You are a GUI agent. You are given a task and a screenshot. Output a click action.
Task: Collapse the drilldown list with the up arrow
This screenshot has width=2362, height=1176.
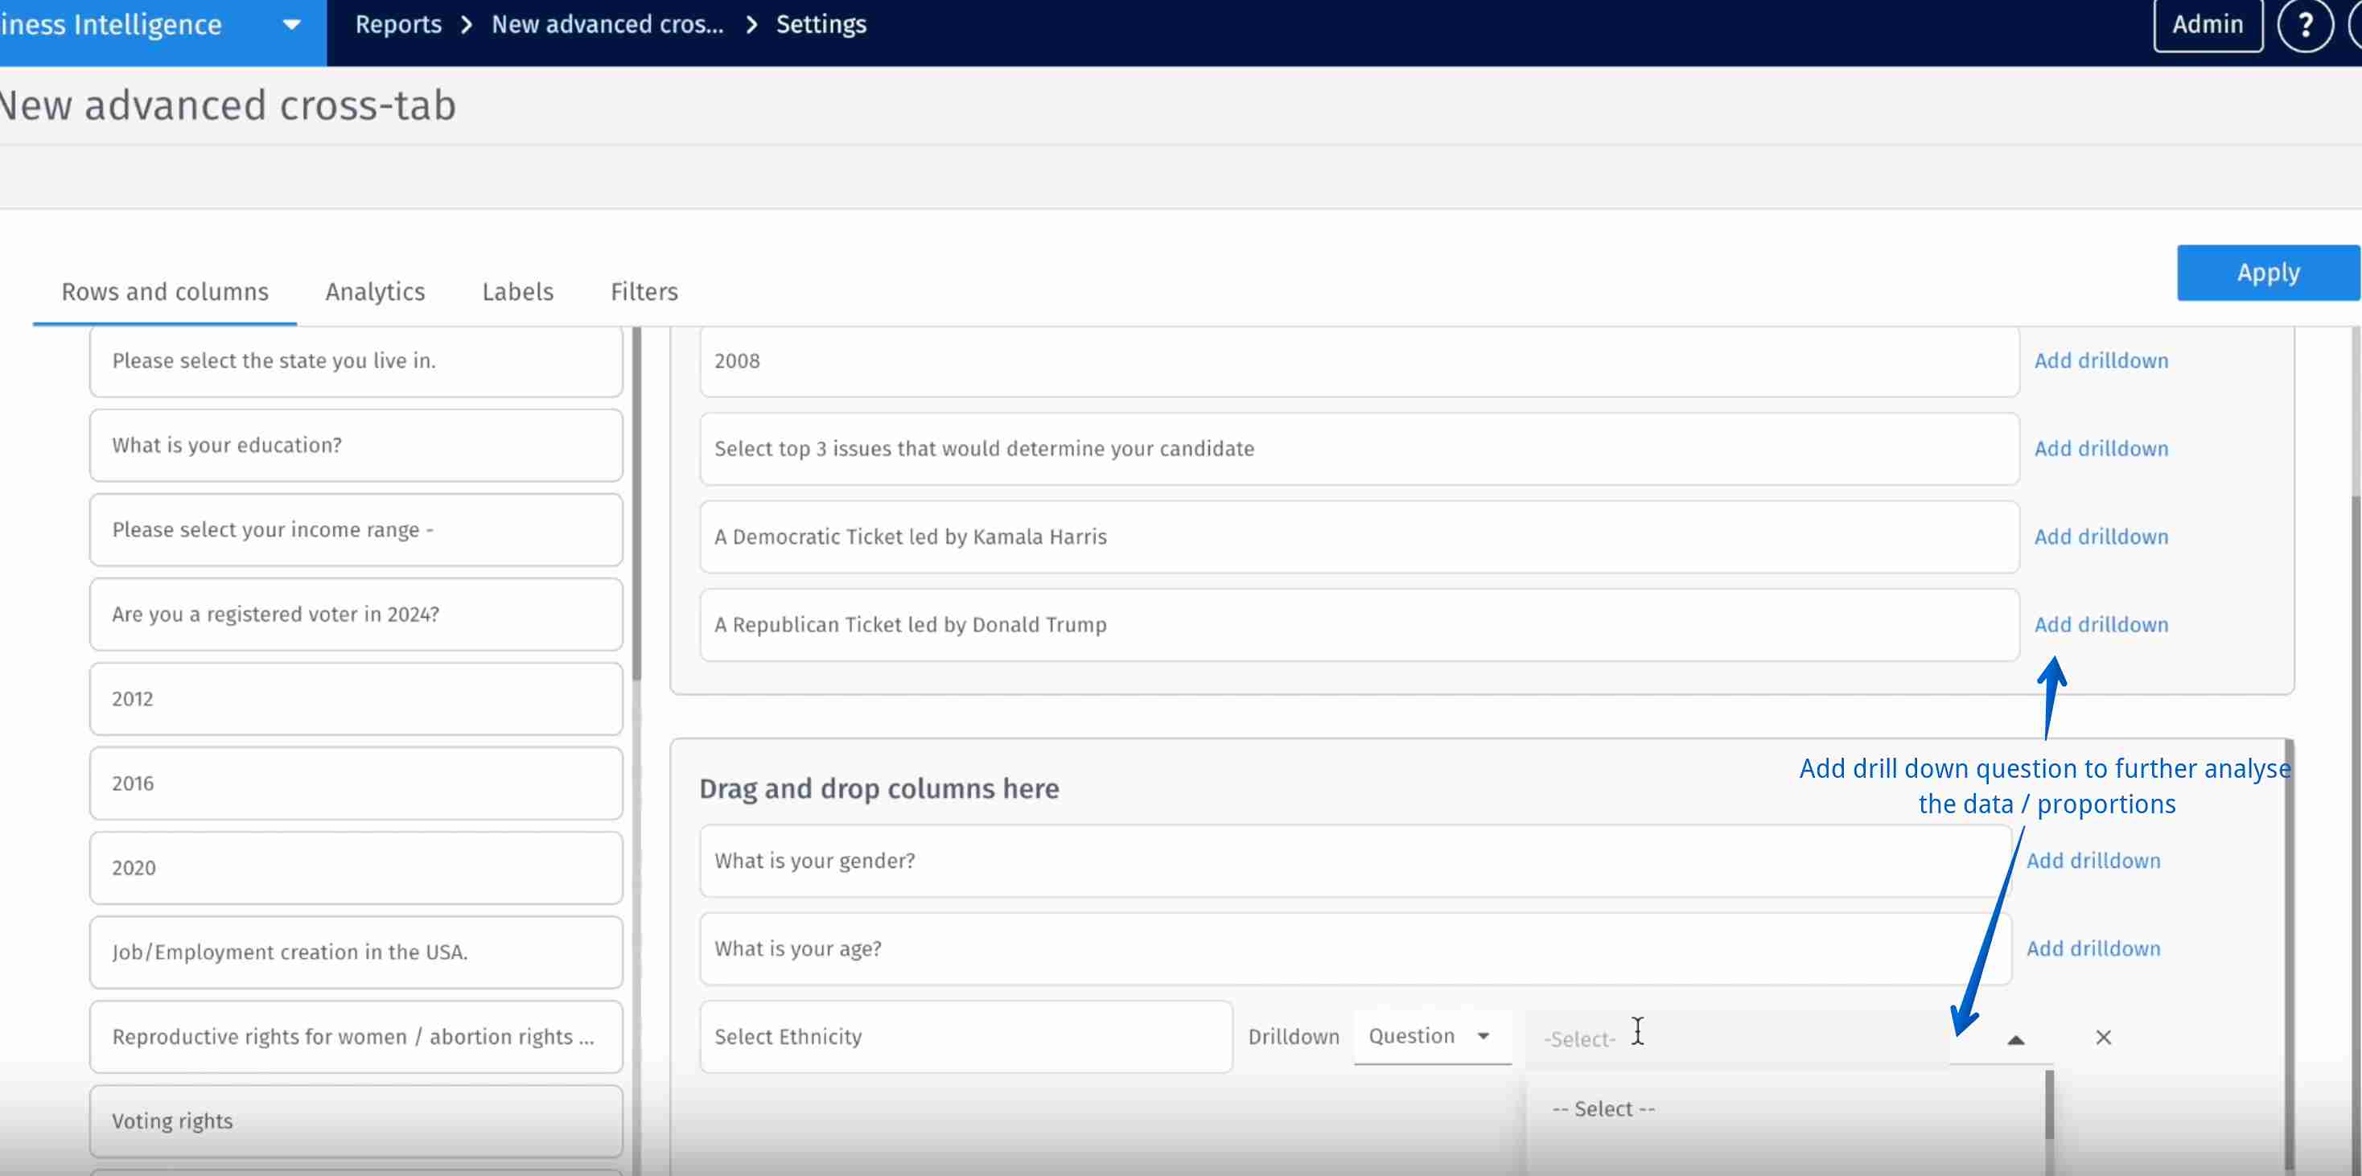2014,1038
